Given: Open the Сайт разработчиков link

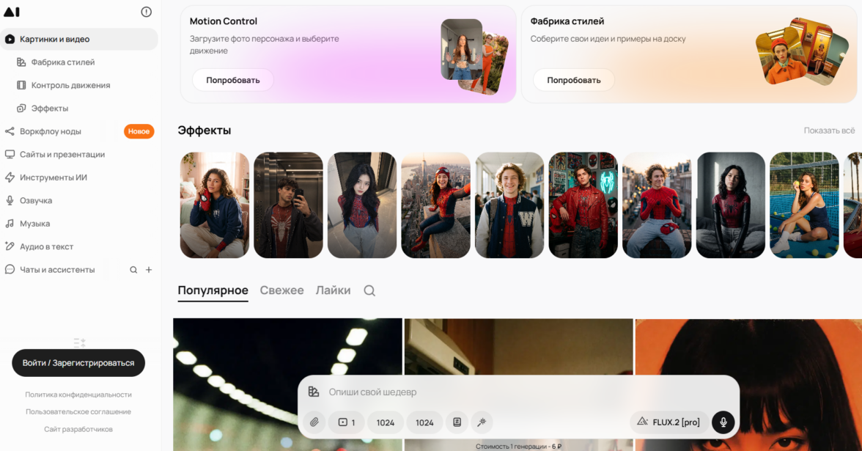Looking at the screenshot, I should 78,429.
